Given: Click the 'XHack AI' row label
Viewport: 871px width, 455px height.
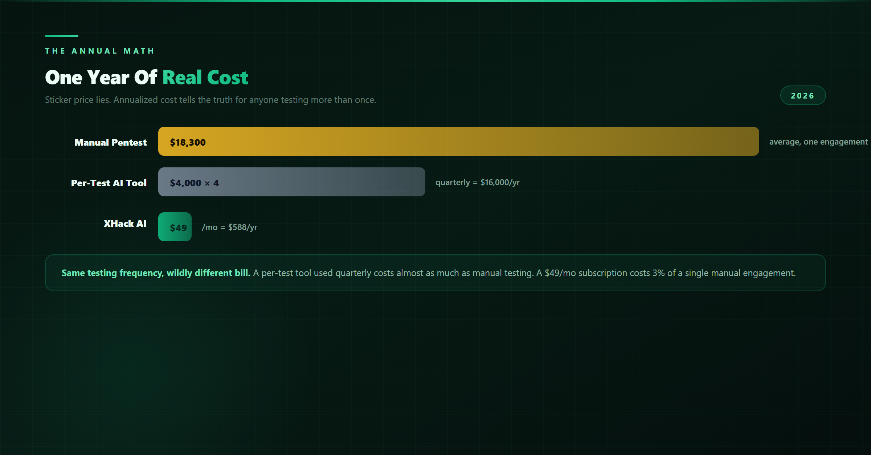Looking at the screenshot, I should coord(125,224).
